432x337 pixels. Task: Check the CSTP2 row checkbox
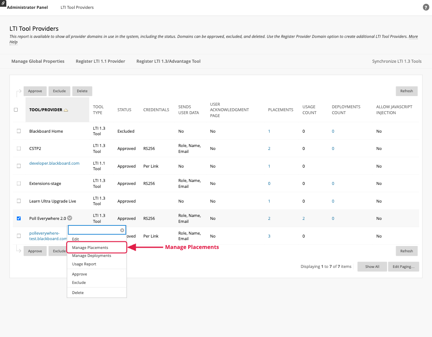[19, 149]
